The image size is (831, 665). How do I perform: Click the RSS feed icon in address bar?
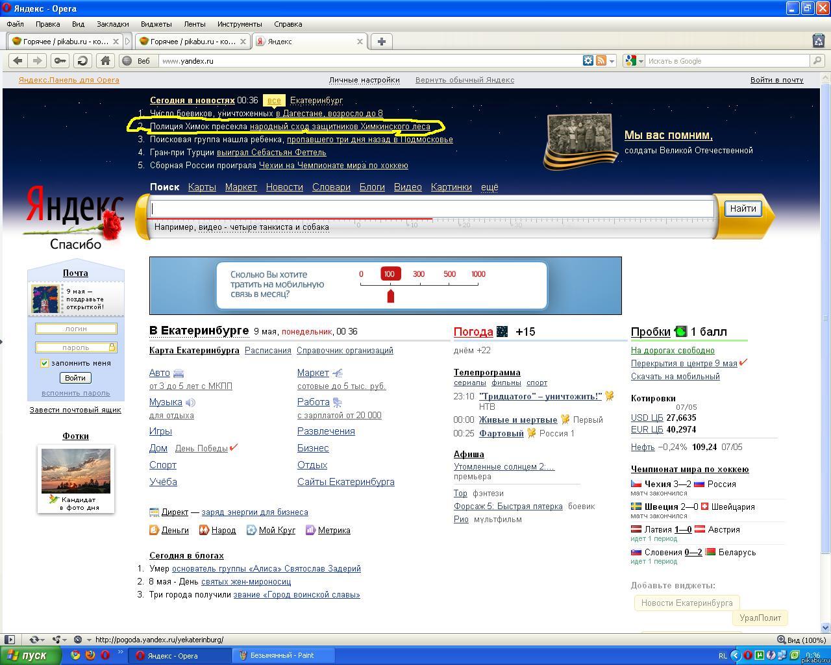tap(601, 60)
